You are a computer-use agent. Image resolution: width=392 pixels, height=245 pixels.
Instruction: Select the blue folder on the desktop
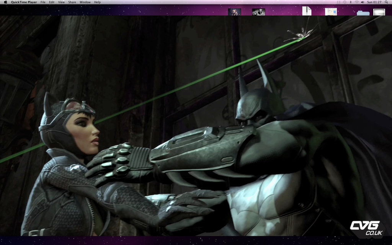[x=363, y=13]
